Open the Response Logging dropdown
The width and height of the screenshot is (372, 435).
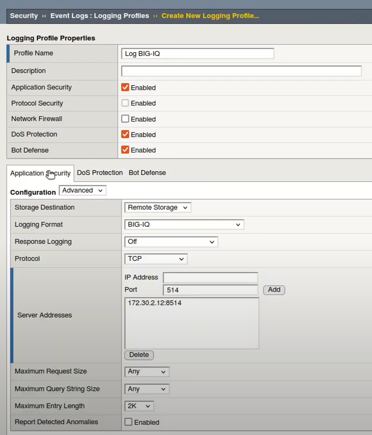(171, 242)
